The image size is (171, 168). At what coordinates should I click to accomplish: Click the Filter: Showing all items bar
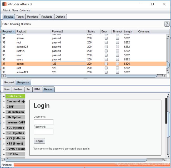[82, 24]
